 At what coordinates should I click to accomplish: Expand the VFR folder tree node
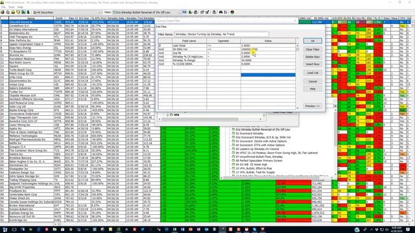point(167,115)
